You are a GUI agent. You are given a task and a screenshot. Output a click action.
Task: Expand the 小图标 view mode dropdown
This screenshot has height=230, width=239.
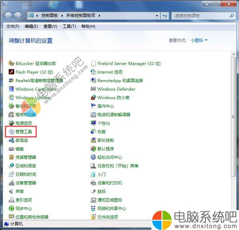(x=199, y=40)
